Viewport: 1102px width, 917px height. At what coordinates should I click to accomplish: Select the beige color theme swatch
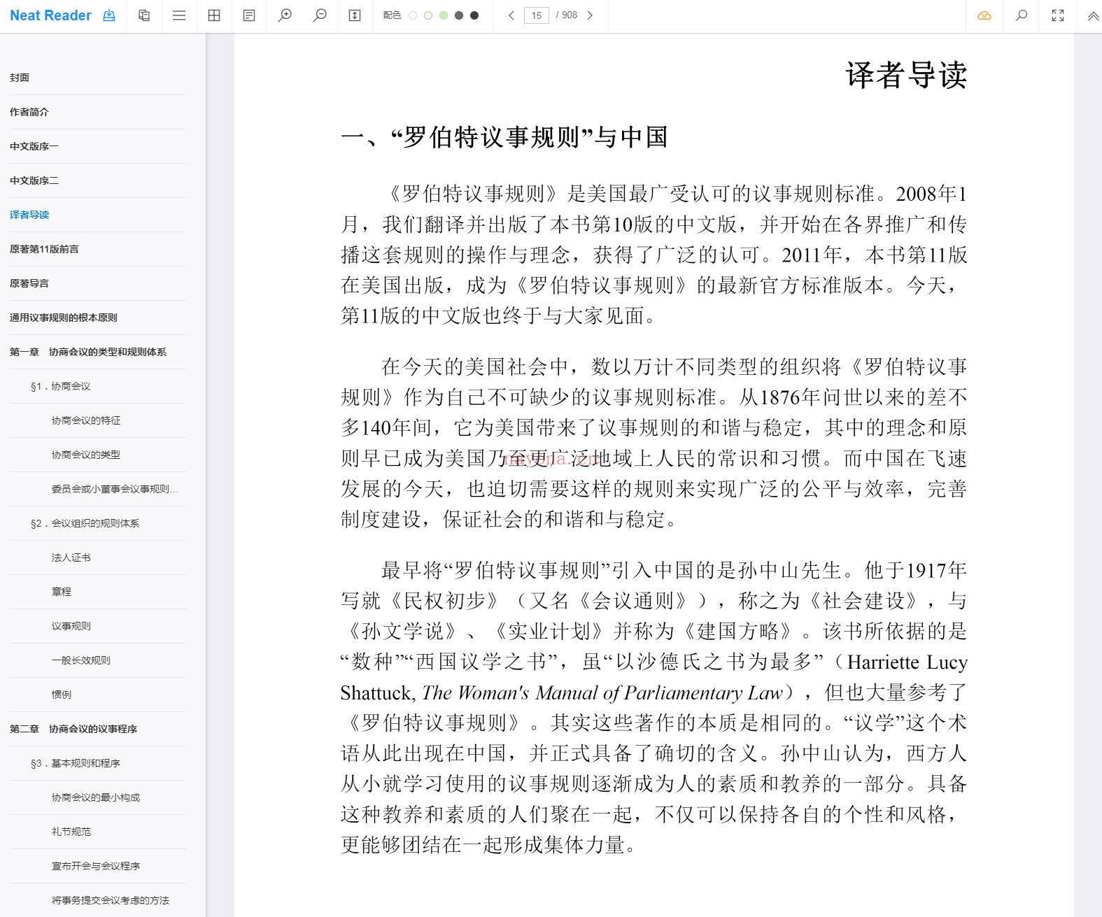[x=428, y=15]
